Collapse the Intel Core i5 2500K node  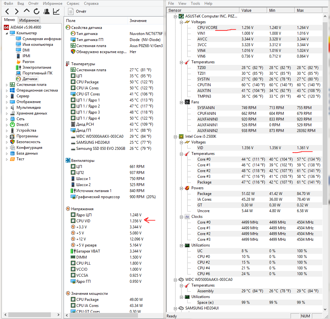pos(175,137)
